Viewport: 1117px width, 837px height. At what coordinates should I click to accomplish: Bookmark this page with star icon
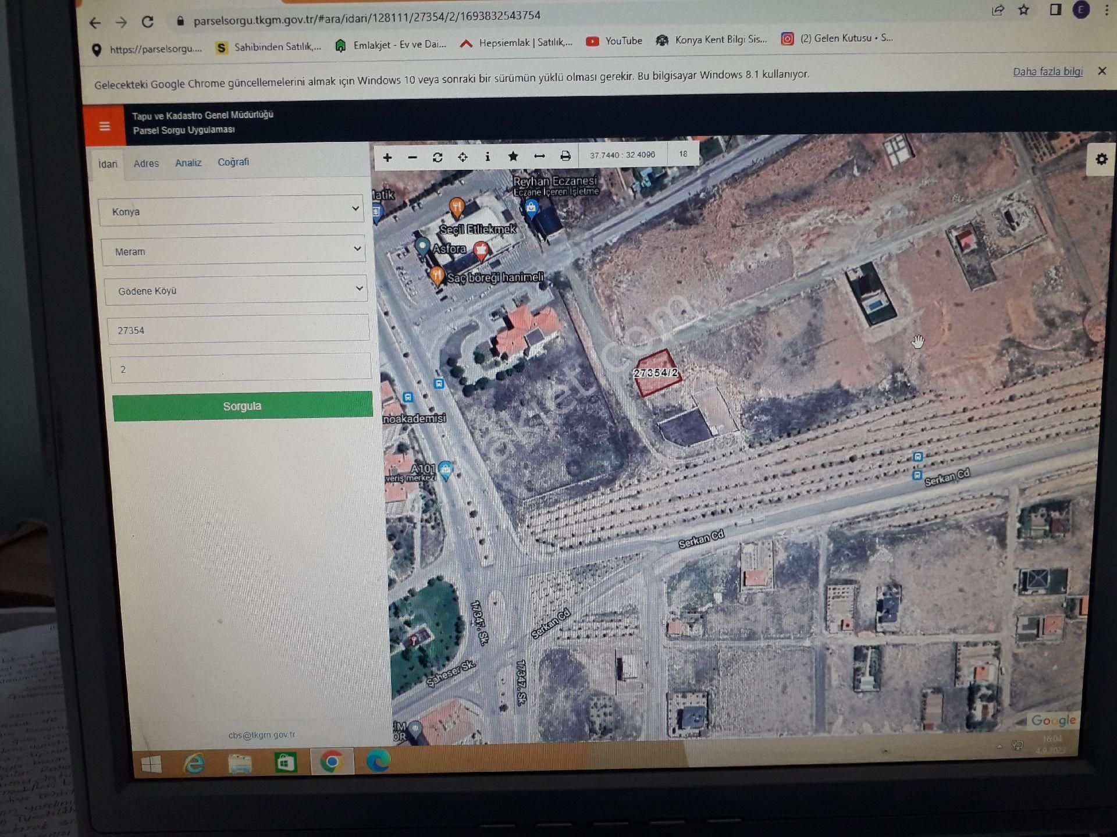click(x=1024, y=10)
